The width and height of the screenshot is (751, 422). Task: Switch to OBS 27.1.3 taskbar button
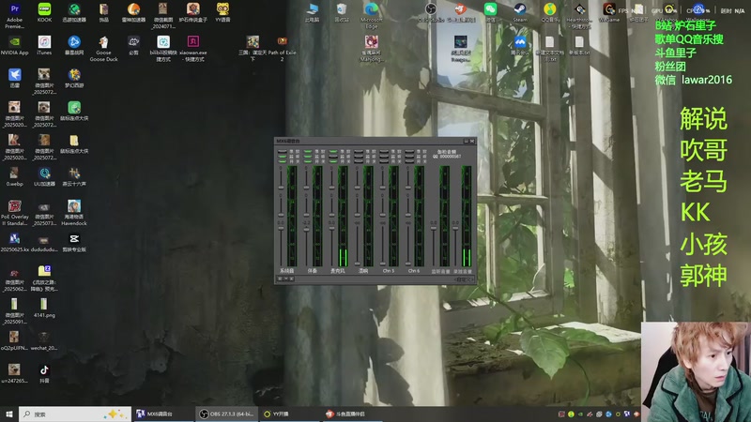[x=226, y=414]
